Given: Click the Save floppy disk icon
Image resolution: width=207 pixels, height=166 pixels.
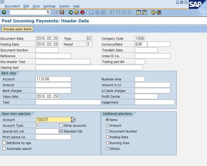Looking at the screenshot, I should (62, 12).
